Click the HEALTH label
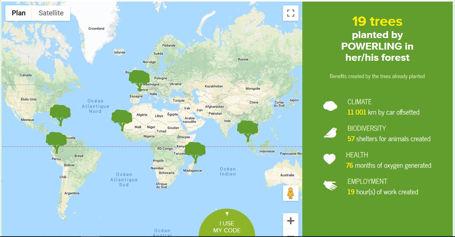Screen dimensions: 455x237 357,155
